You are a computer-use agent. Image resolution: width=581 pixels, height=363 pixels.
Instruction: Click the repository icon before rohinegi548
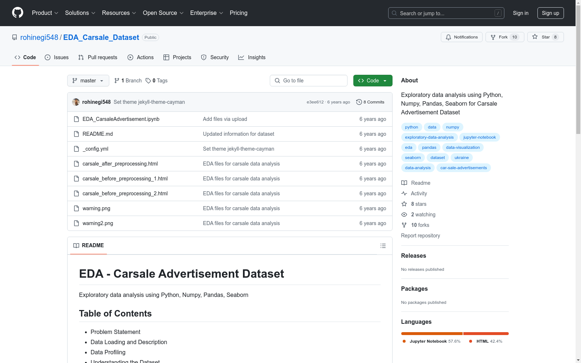click(x=15, y=37)
